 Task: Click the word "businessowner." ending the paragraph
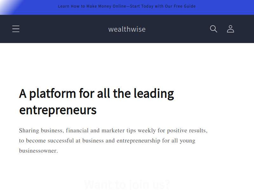38,151
